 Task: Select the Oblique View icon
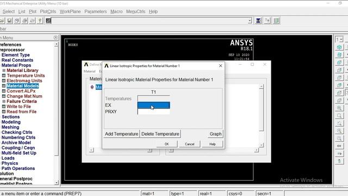[339, 54]
